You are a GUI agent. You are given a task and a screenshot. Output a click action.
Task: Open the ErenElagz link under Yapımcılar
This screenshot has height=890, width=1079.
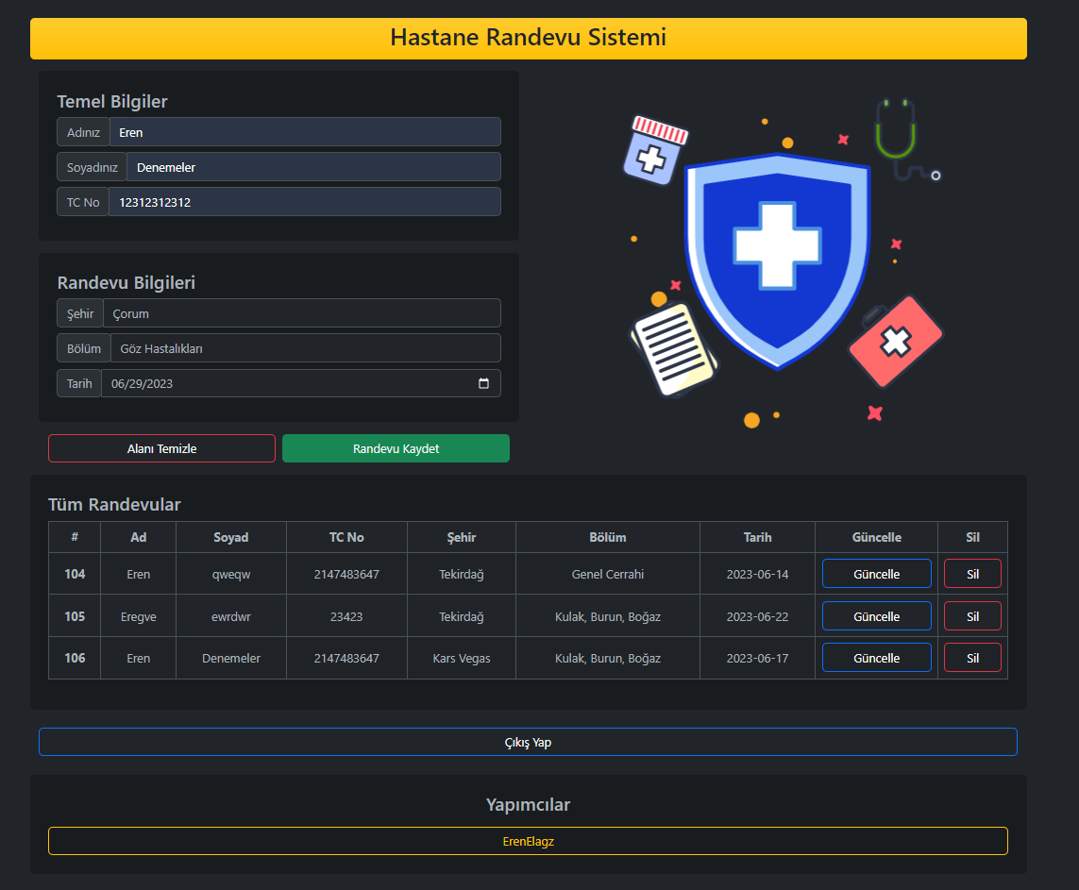coord(529,840)
